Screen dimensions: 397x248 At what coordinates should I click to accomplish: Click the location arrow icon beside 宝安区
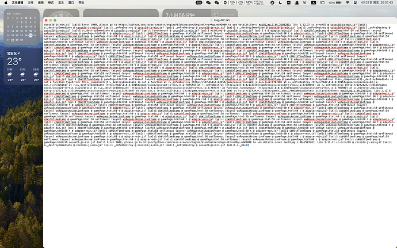19,53
